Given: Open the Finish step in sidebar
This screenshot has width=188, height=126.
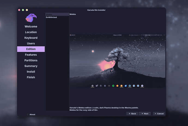Looking at the screenshot, I should 31,77.
